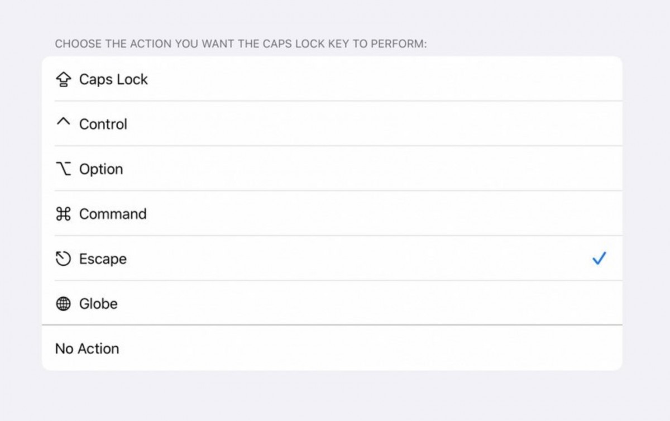Set the action to Globe label
The image size is (670, 421).
point(98,304)
